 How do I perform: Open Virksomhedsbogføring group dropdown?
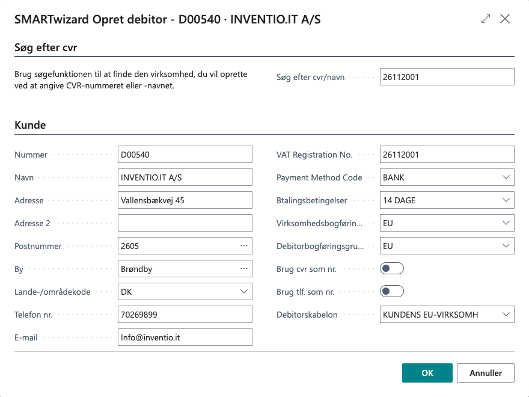point(505,223)
